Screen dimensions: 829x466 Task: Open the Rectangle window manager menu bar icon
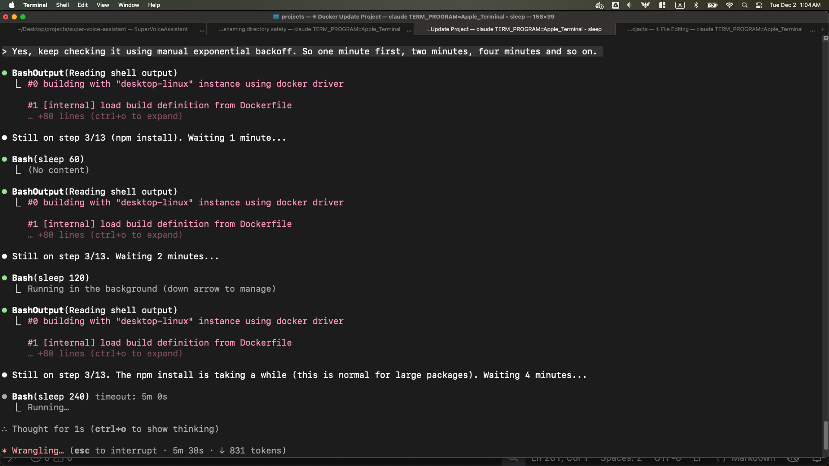click(662, 5)
